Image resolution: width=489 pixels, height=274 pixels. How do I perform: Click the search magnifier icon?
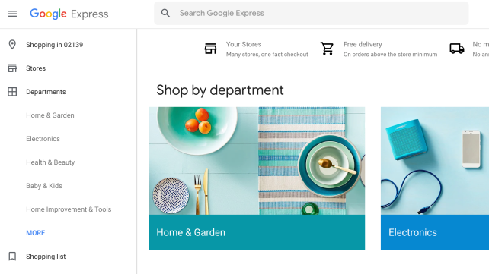[165, 13]
